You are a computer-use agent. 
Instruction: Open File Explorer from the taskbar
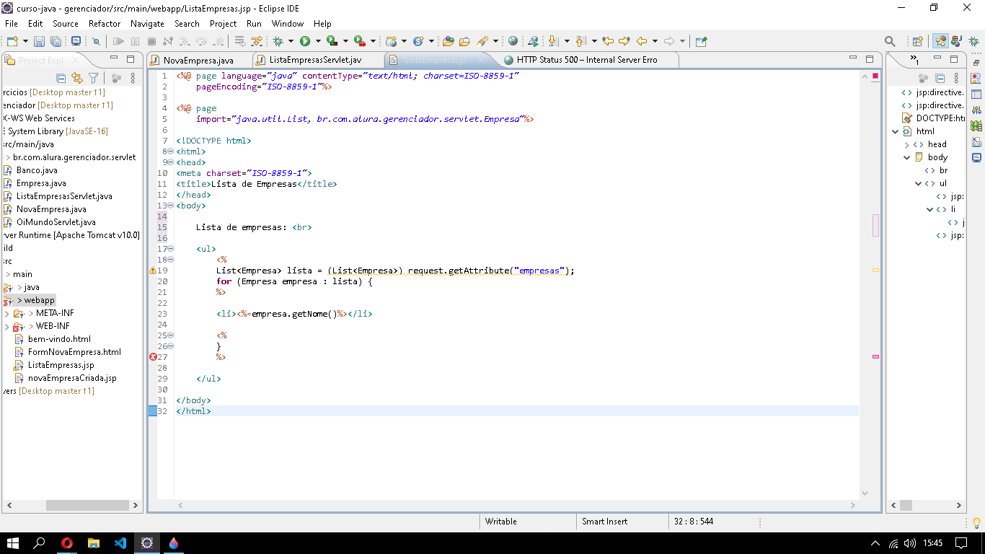click(94, 543)
